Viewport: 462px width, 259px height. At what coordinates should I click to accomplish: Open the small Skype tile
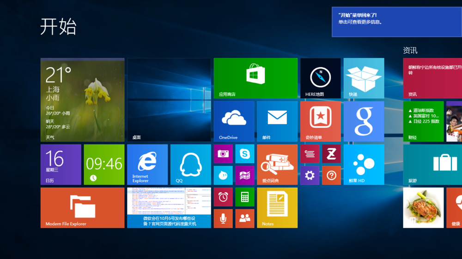click(245, 154)
